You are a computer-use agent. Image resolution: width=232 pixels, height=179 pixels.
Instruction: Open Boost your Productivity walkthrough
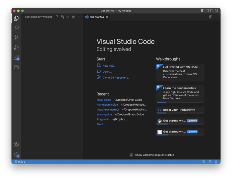click(x=180, y=110)
